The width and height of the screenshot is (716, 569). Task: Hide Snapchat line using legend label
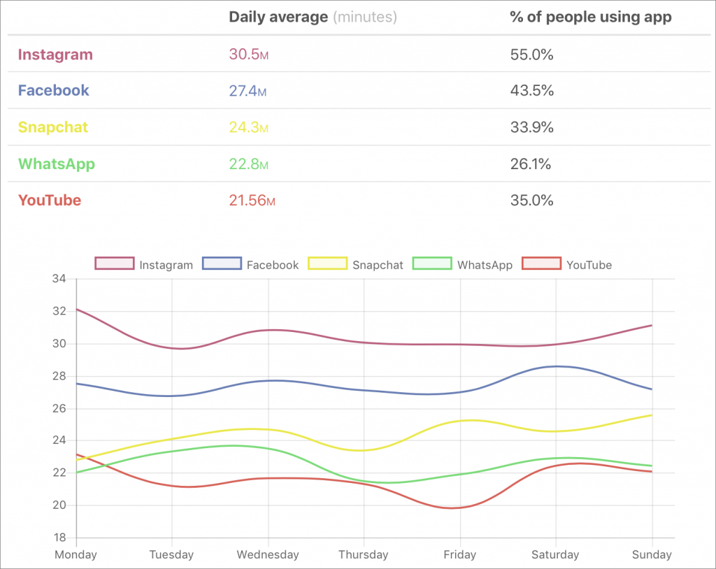(x=378, y=265)
